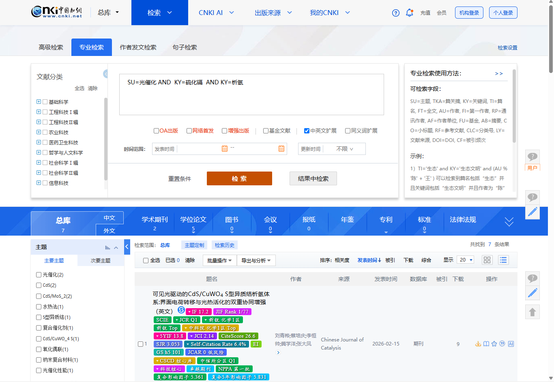Open the 出版来源 navigation menu
This screenshot has width=554, height=382.
coord(273,13)
